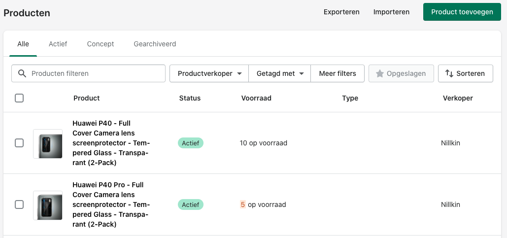Switch to the Actief tab

pos(58,44)
